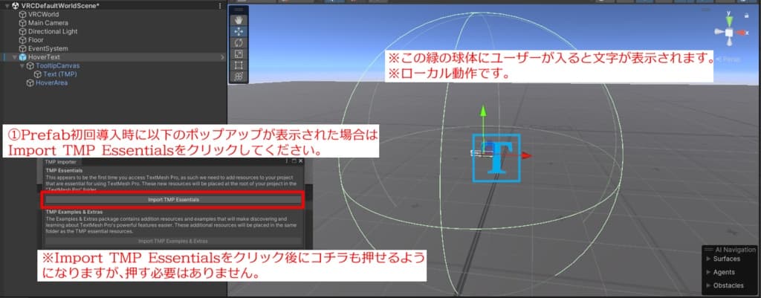761x298 pixels.
Task: Select the Rect tool
Action: (x=239, y=65)
